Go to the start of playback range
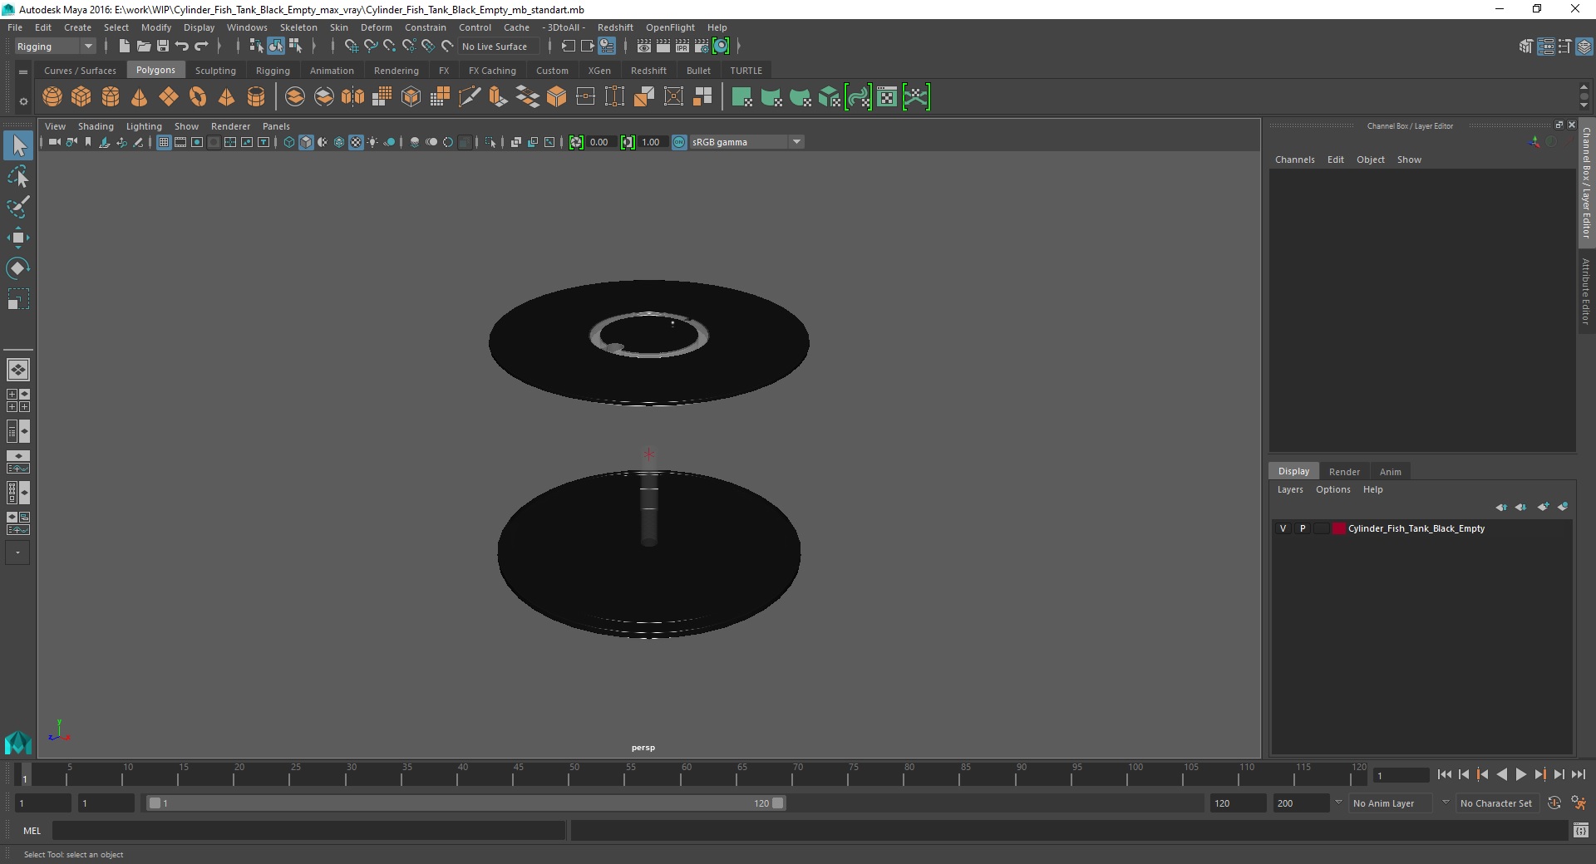The height and width of the screenshot is (864, 1596). point(1445,774)
